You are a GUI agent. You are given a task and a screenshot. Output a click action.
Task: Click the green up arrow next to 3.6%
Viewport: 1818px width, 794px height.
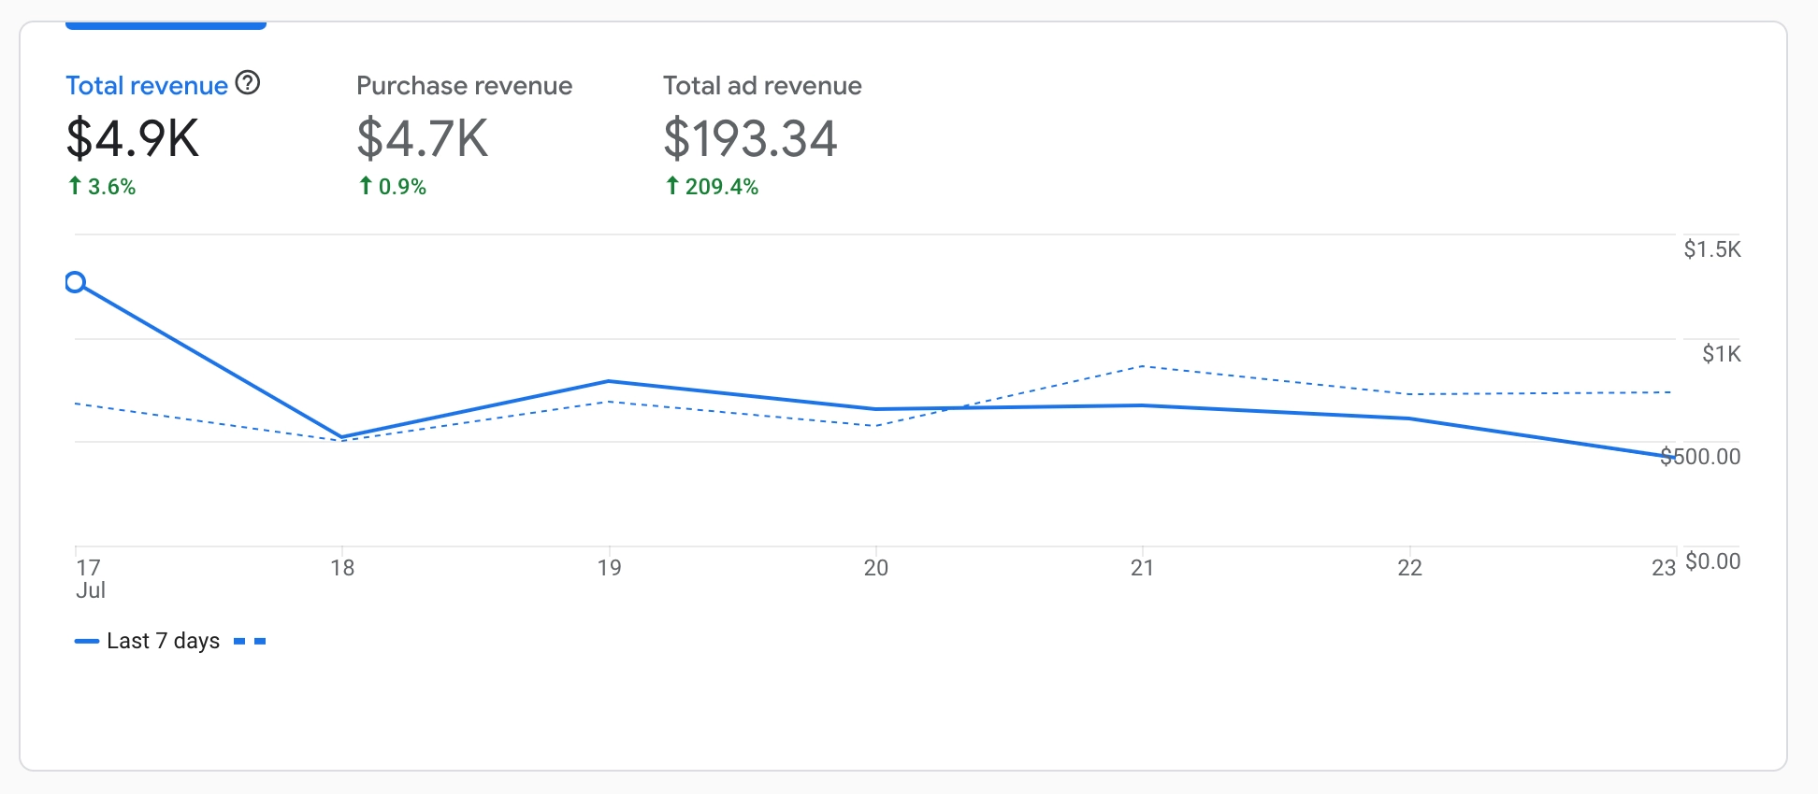(75, 186)
